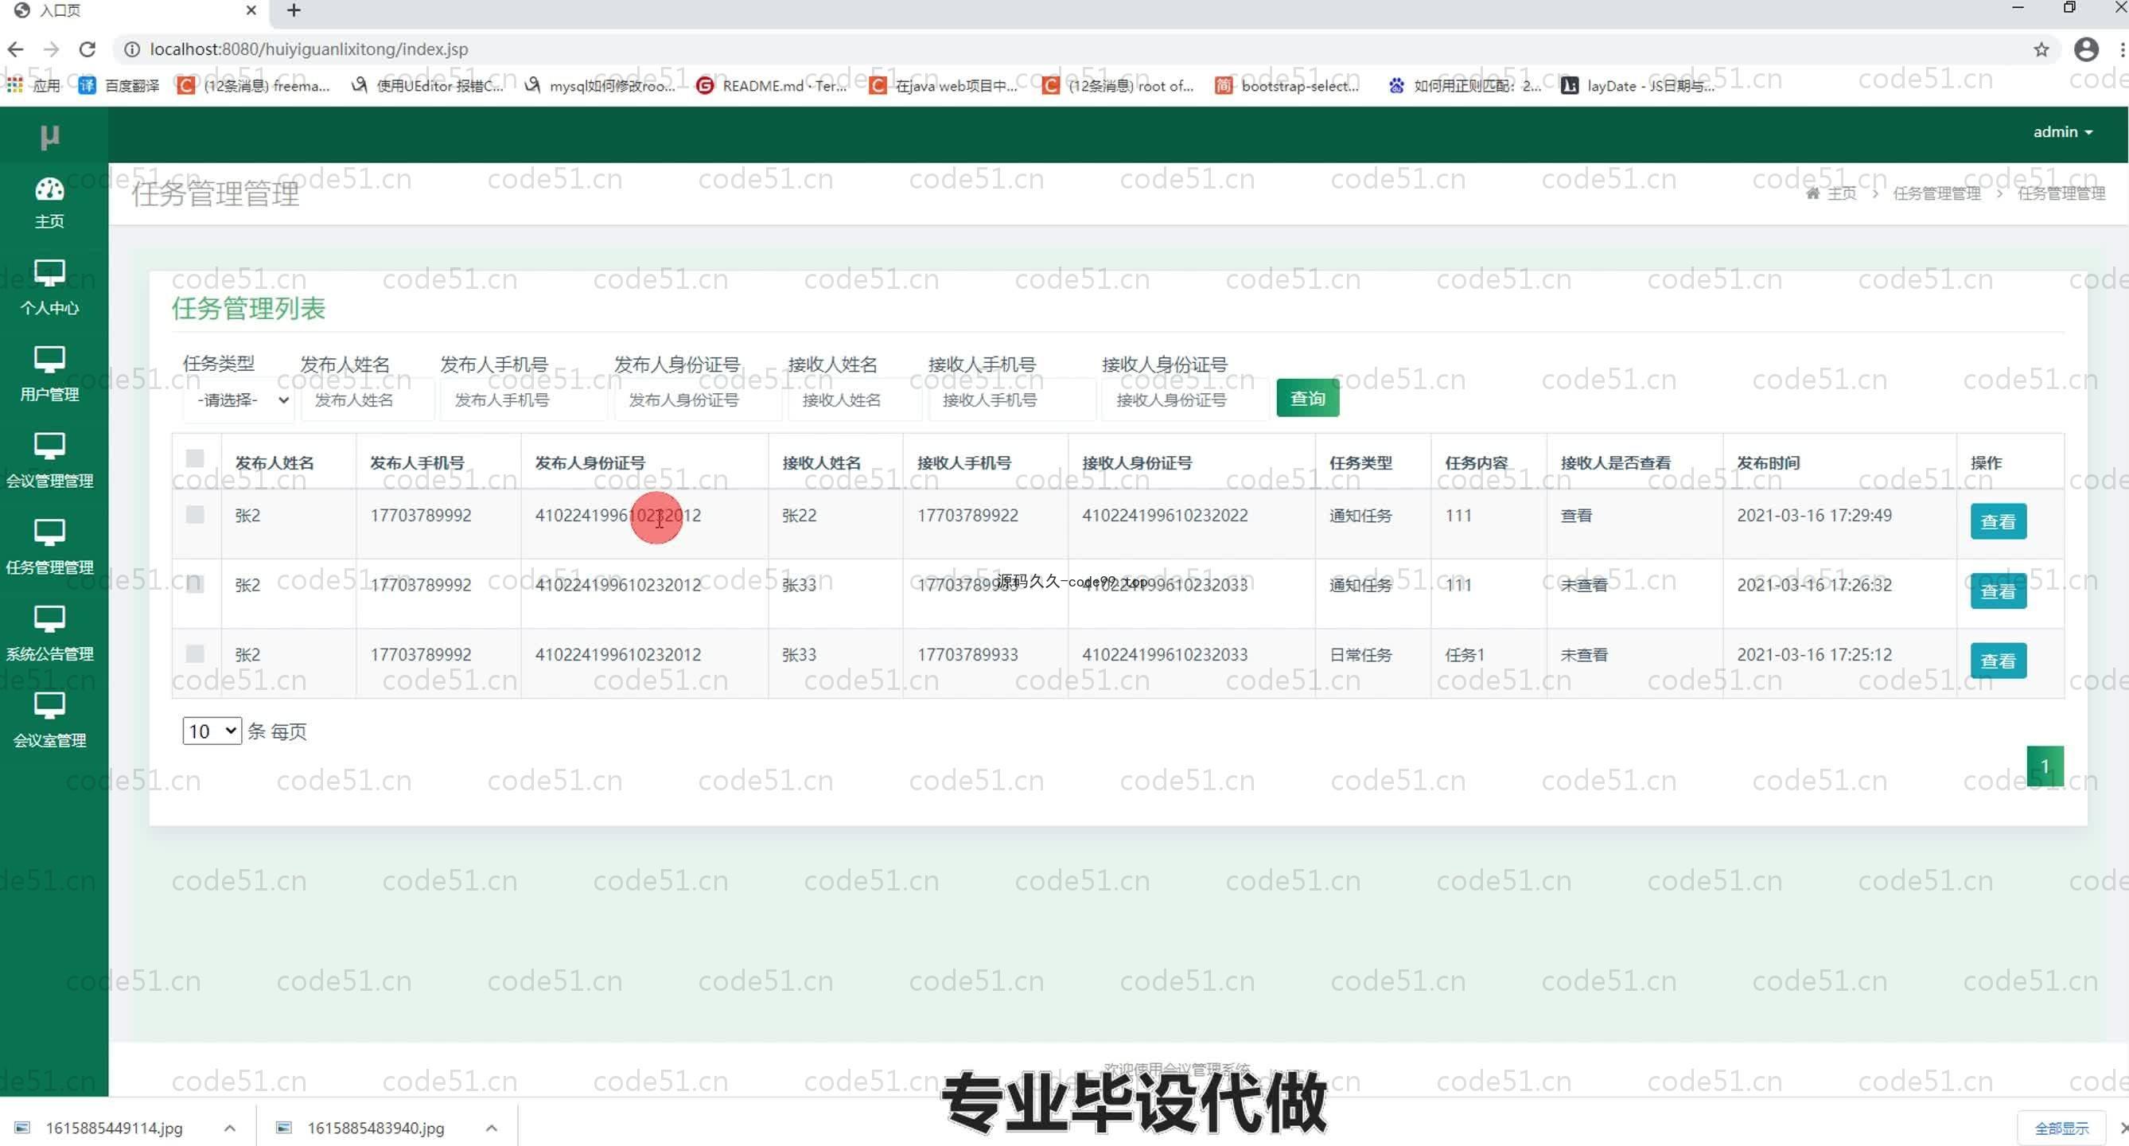The image size is (2129, 1146).
Task: Open 百度翻译 bookmark
Action: click(119, 85)
